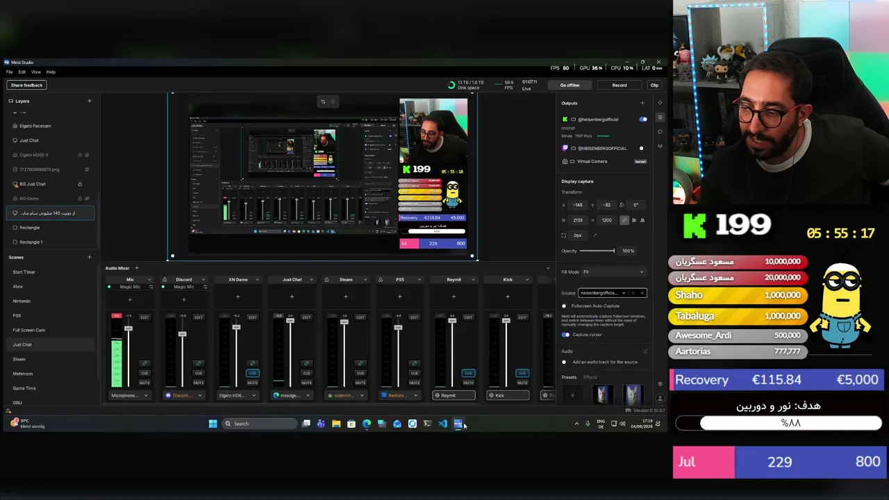Click the link icon on the Mic channel
Viewport: 889px width, 500px height.
(144, 363)
